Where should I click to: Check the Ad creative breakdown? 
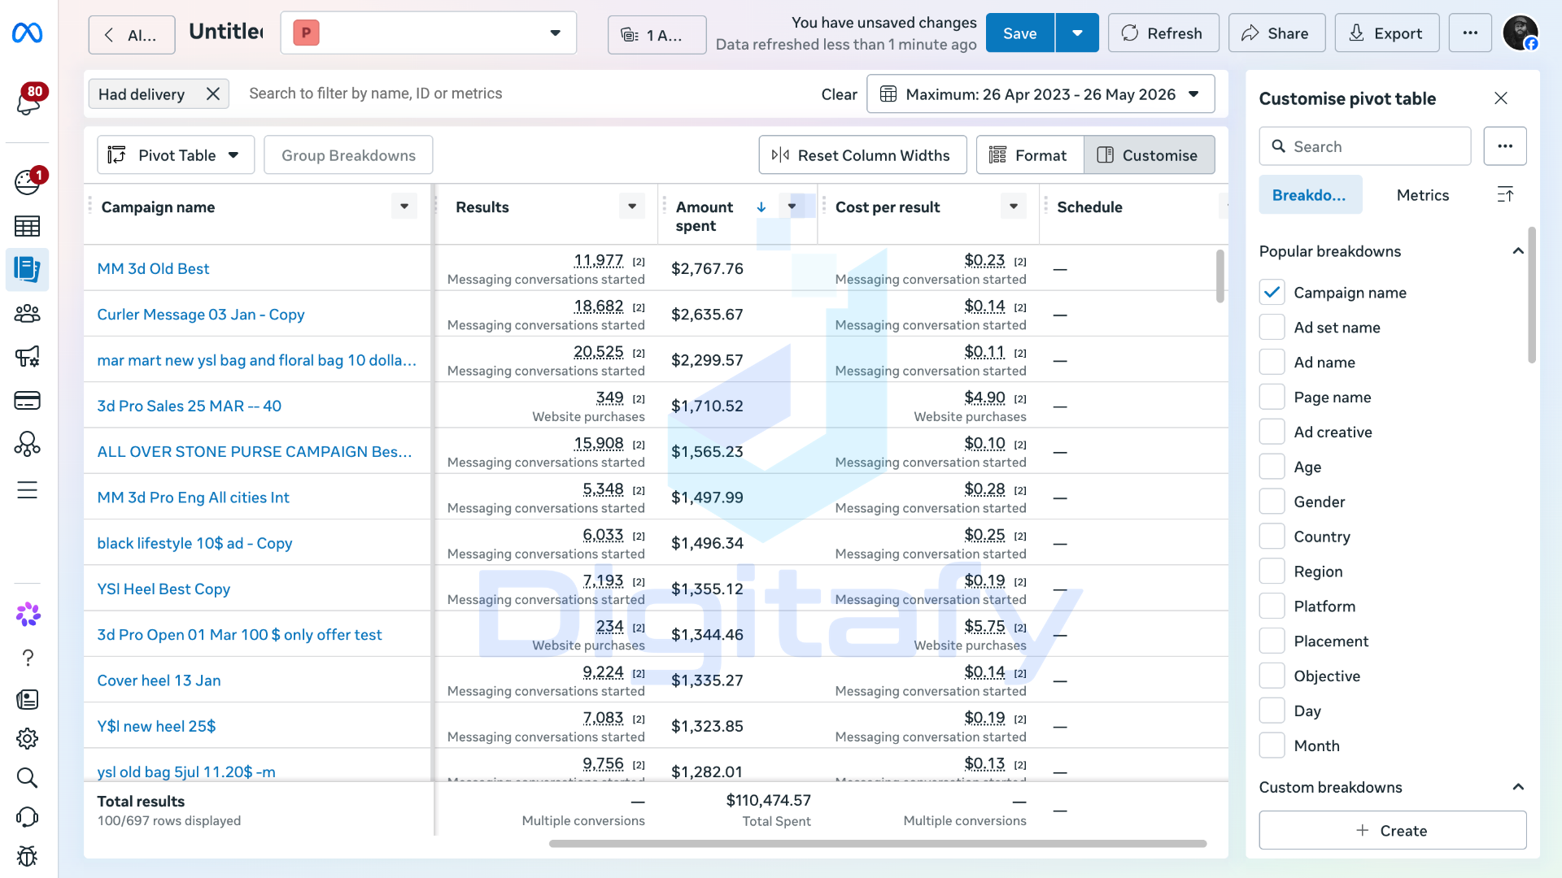(x=1272, y=432)
